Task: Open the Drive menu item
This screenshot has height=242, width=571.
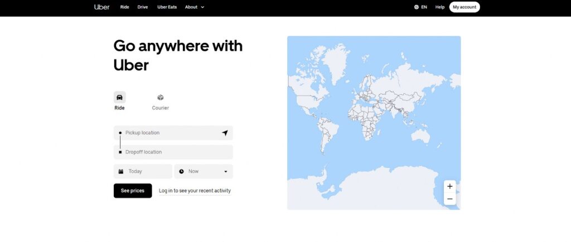Action: click(x=143, y=7)
